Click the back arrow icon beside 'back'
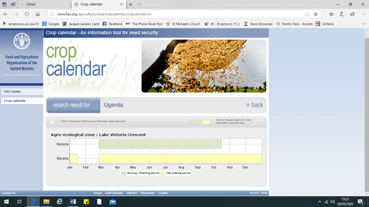The width and height of the screenshot is (369, 207). (x=248, y=105)
